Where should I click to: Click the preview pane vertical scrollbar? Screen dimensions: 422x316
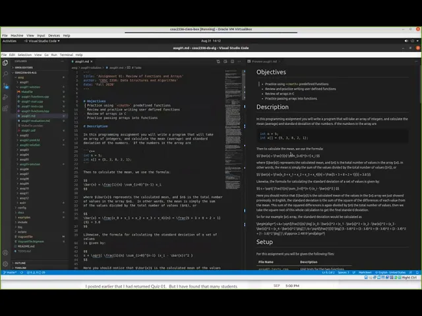click(x=421, y=85)
